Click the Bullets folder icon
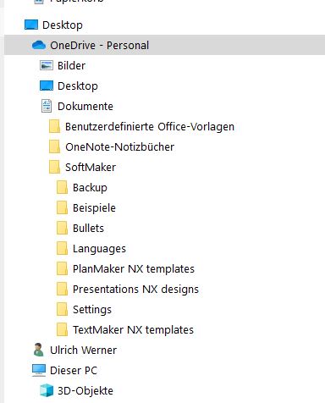 pyautogui.click(x=62, y=228)
